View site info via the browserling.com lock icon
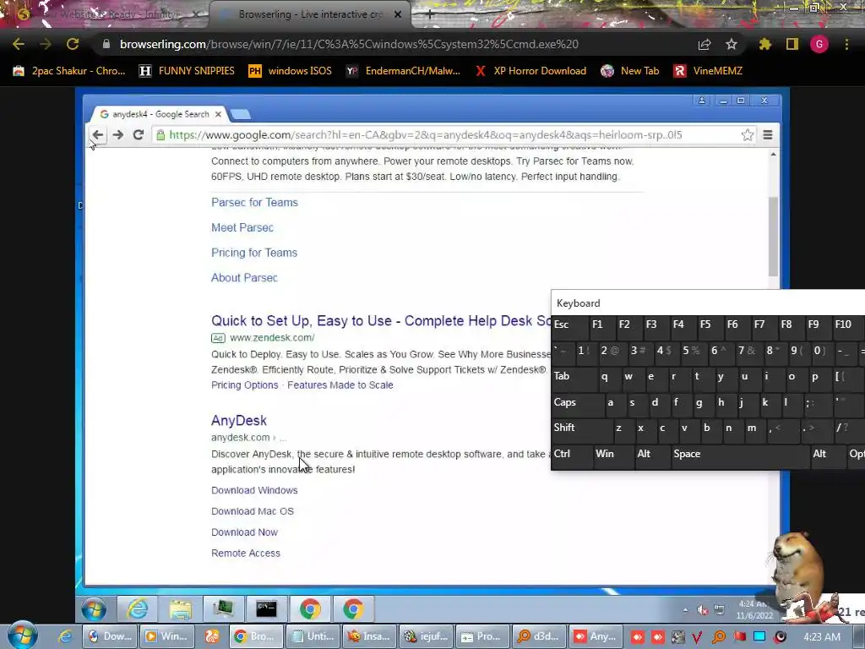 coord(106,44)
